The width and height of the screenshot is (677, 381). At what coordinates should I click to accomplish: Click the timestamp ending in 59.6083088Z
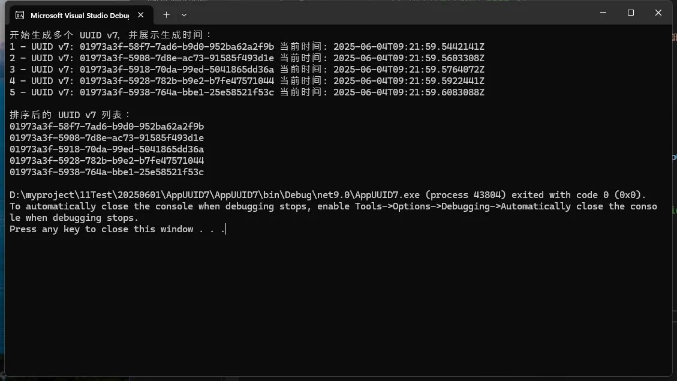point(408,92)
